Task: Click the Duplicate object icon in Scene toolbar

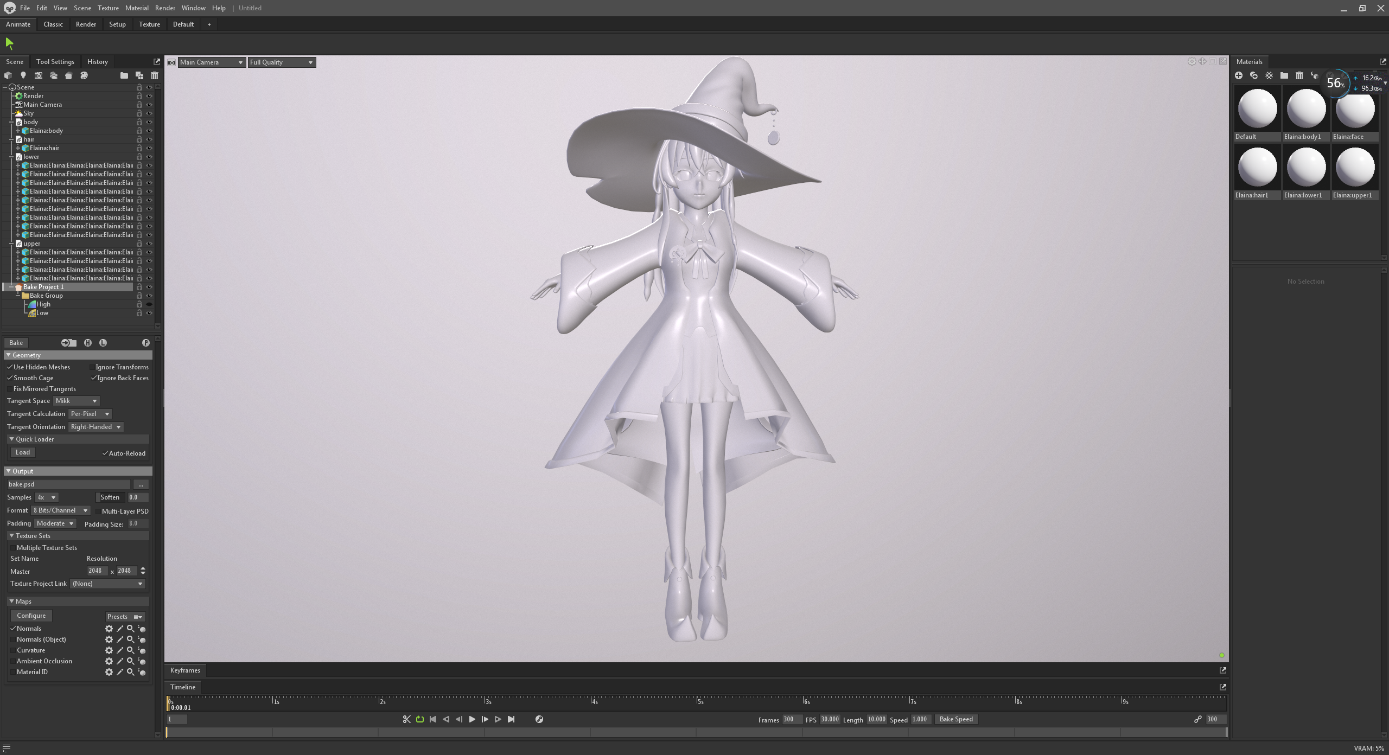Action: coord(139,75)
